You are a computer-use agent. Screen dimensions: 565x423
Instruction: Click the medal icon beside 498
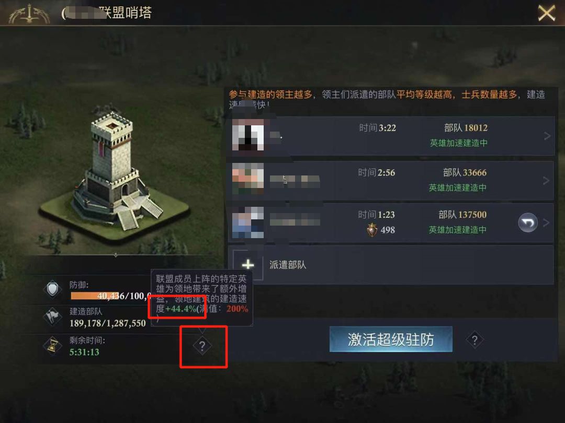(372, 229)
